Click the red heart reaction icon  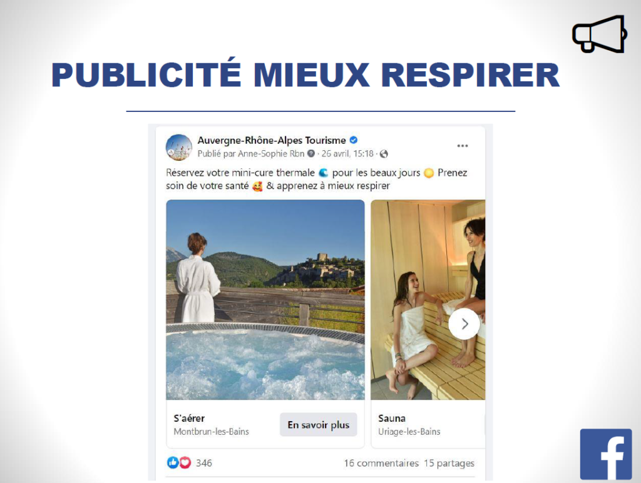tap(185, 462)
